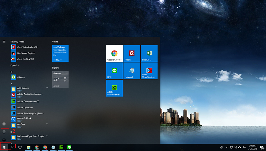
Task: Open the cloud sync tray icon
Action: [x=239, y=147]
